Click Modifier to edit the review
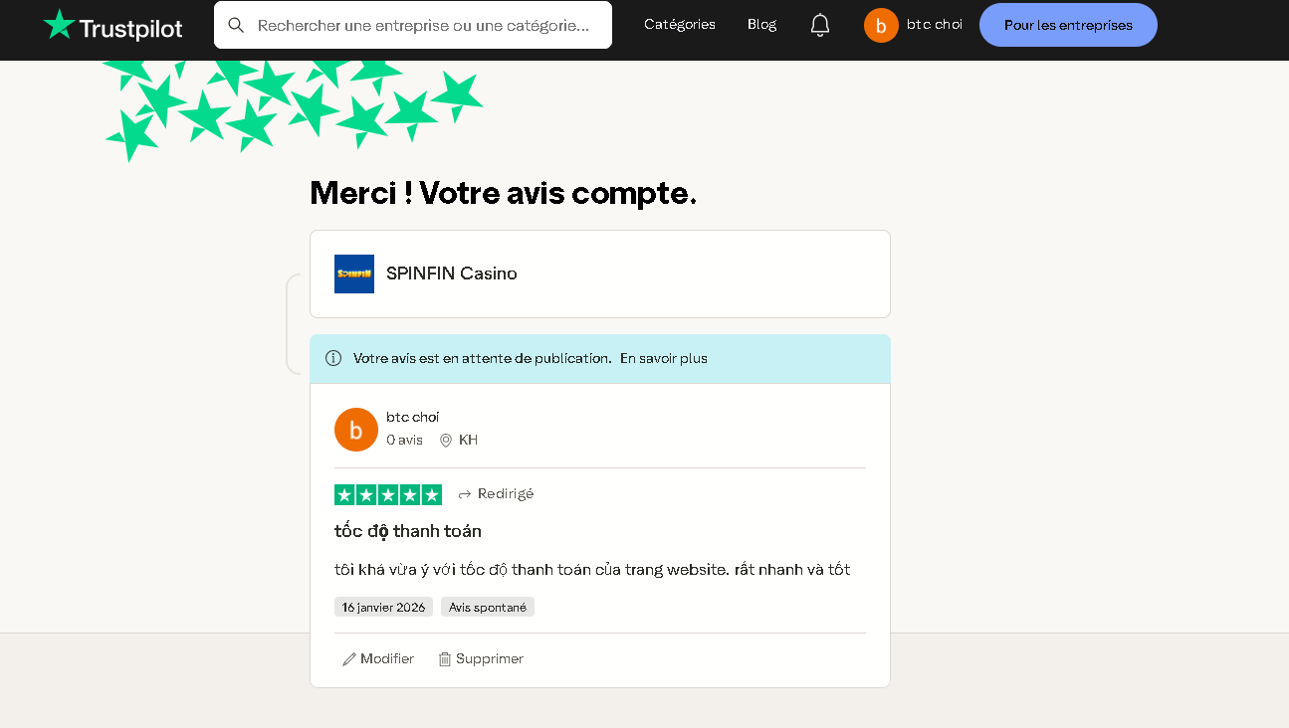The width and height of the screenshot is (1289, 728). [x=378, y=658]
